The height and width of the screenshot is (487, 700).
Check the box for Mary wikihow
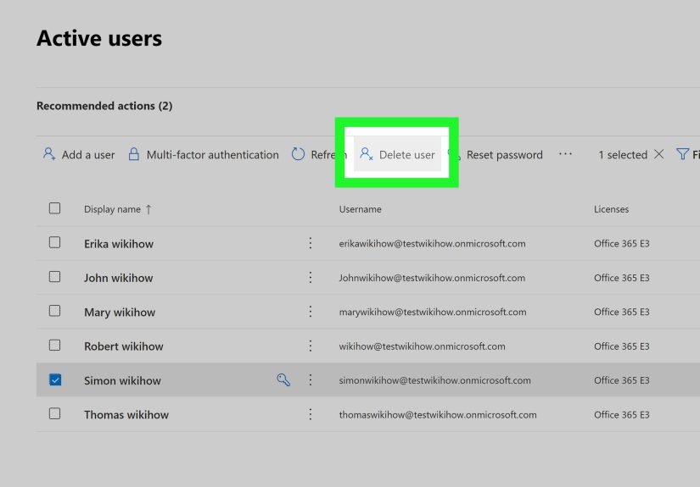pos(54,311)
